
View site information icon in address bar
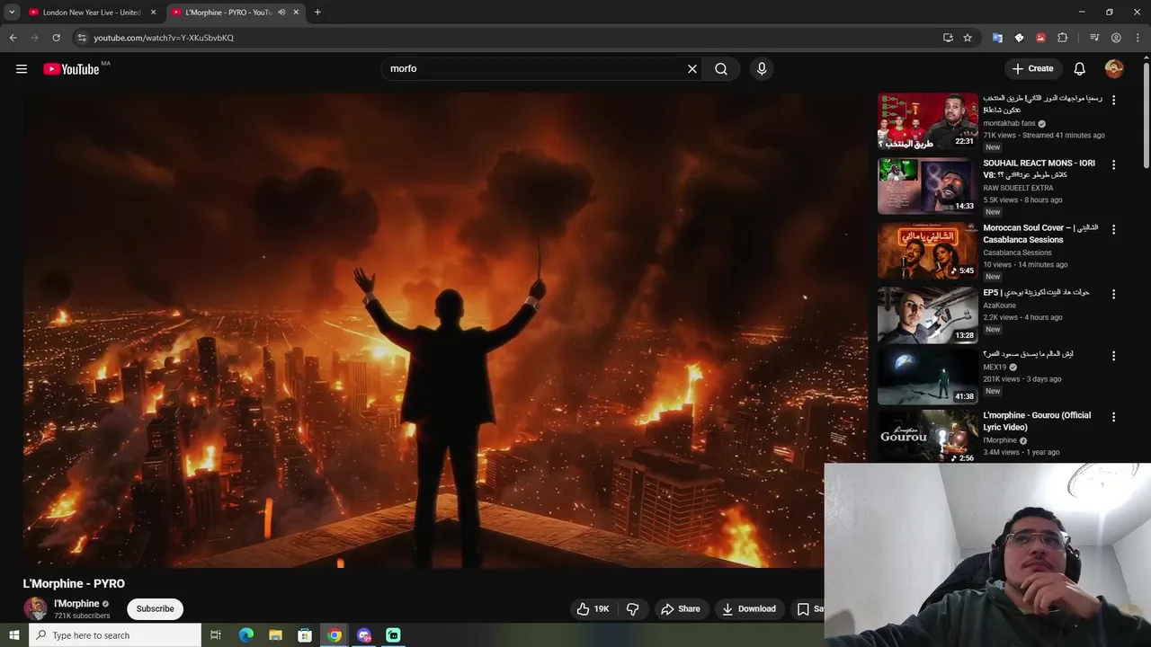click(82, 38)
